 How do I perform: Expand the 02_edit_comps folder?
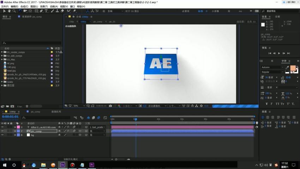click(2, 56)
